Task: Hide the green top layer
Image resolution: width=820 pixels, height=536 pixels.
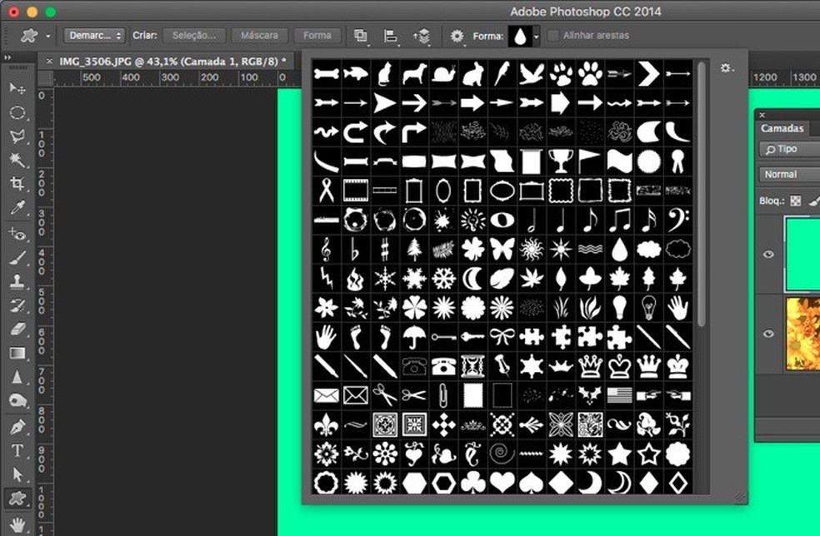Action: click(768, 255)
